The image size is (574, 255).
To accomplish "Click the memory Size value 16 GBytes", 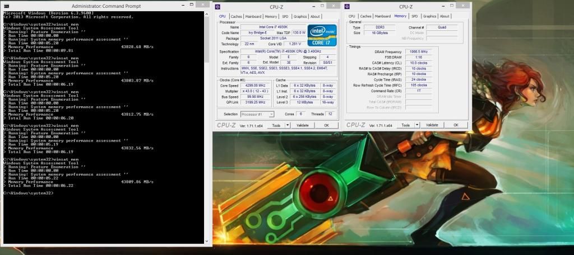I will [379, 33].
